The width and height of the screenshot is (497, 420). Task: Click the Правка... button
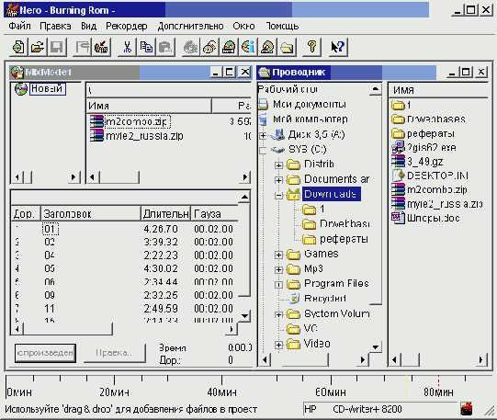pos(115,353)
